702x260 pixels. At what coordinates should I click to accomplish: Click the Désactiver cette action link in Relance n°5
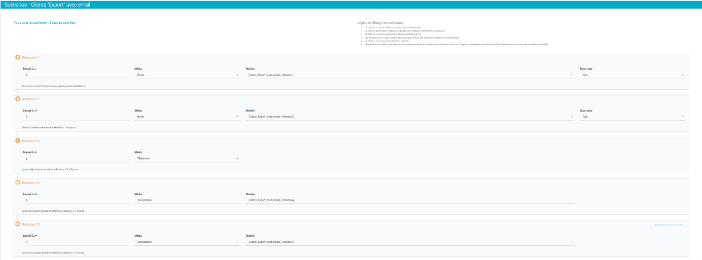[x=669, y=225]
